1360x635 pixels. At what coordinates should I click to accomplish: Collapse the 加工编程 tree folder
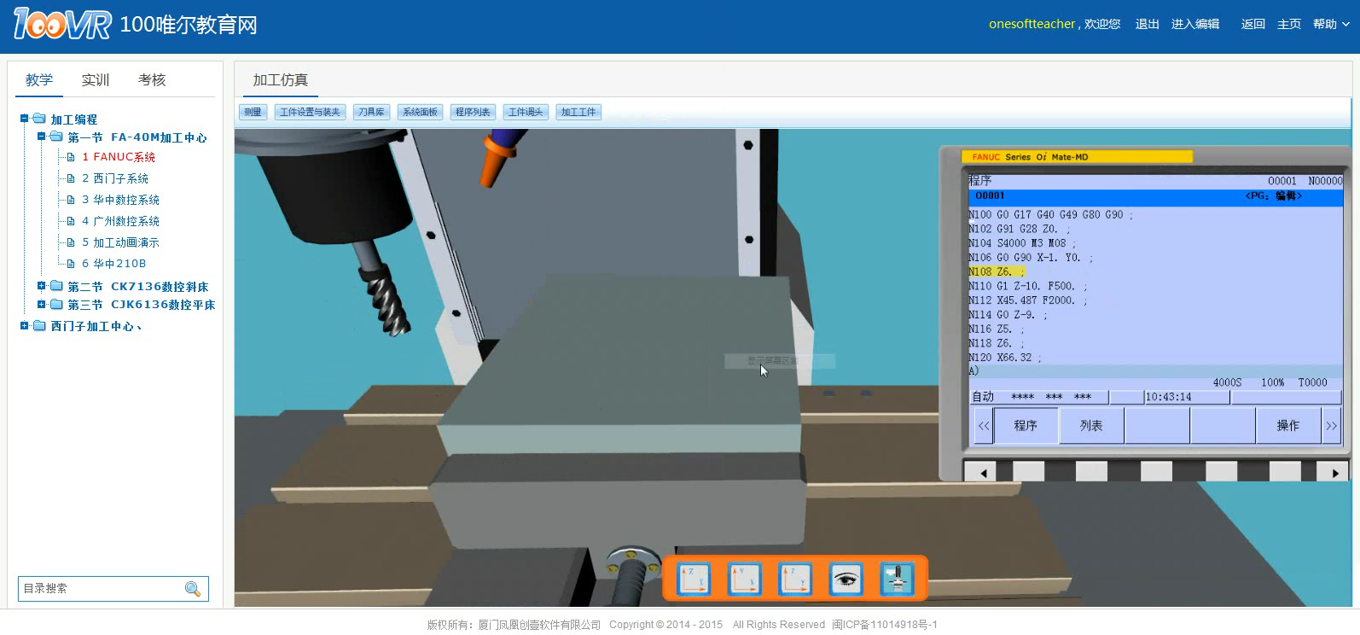point(25,119)
